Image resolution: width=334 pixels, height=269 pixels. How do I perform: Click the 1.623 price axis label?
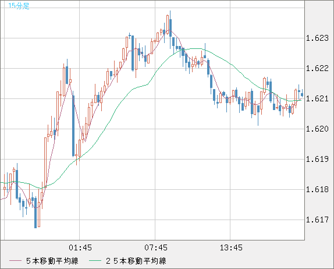coord(317,38)
